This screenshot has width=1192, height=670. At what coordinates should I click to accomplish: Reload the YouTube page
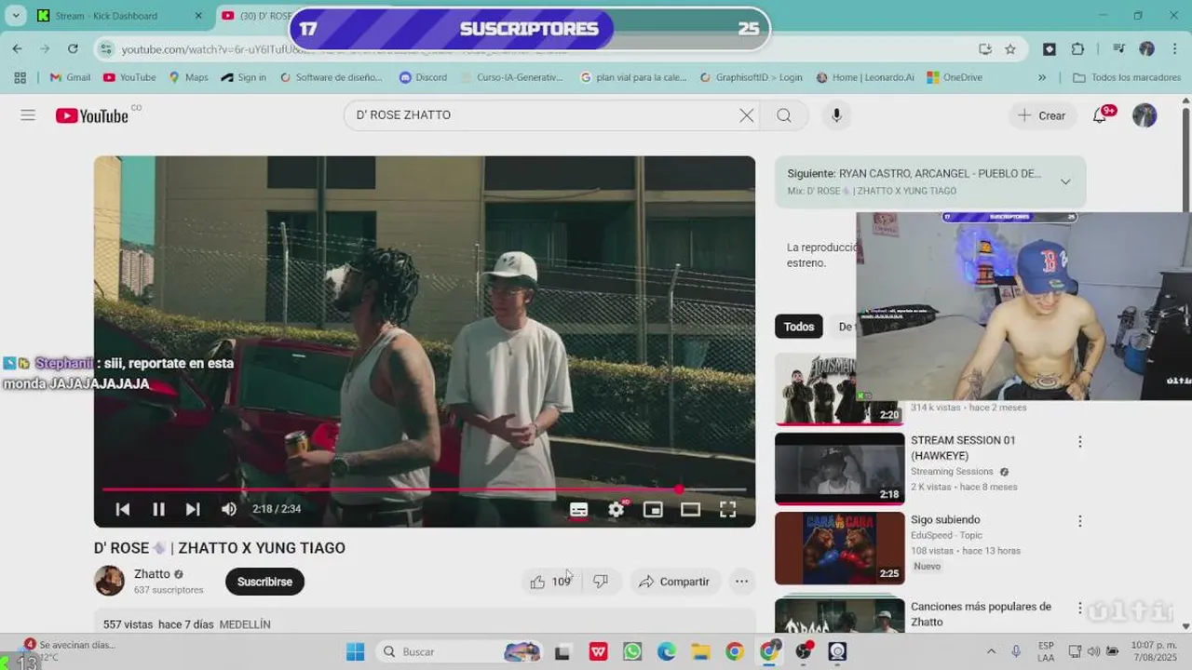pyautogui.click(x=73, y=48)
